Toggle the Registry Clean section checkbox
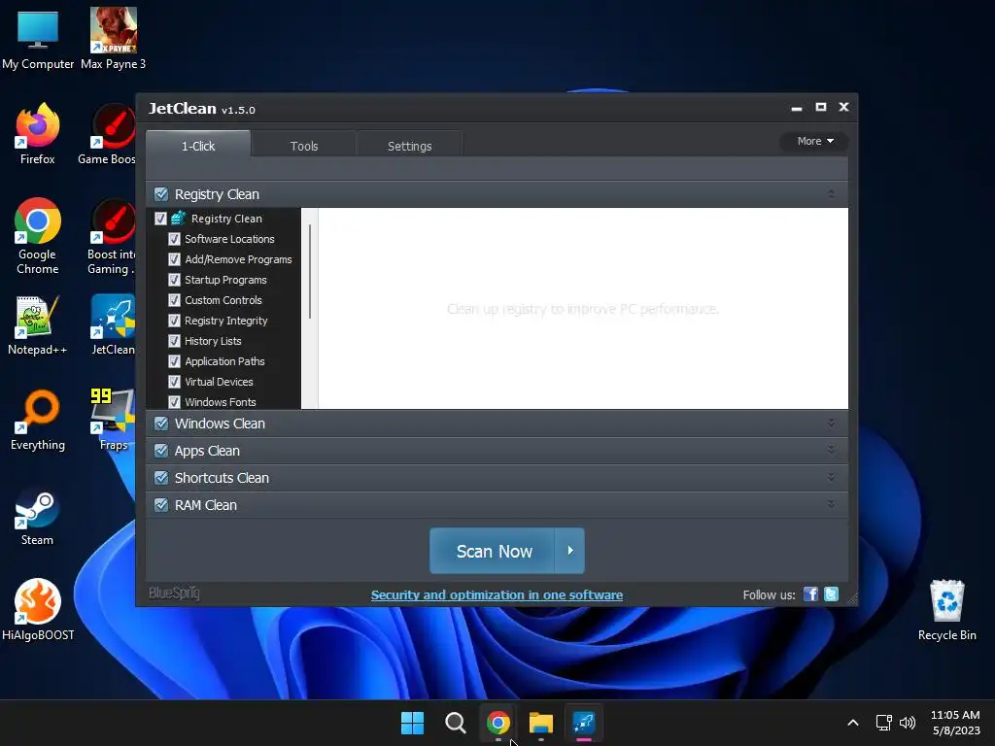 161,194
